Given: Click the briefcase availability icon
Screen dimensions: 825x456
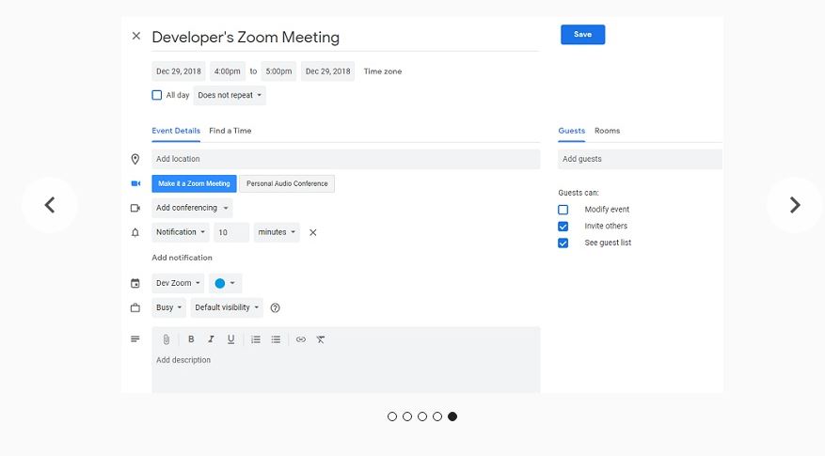Looking at the screenshot, I should point(135,307).
